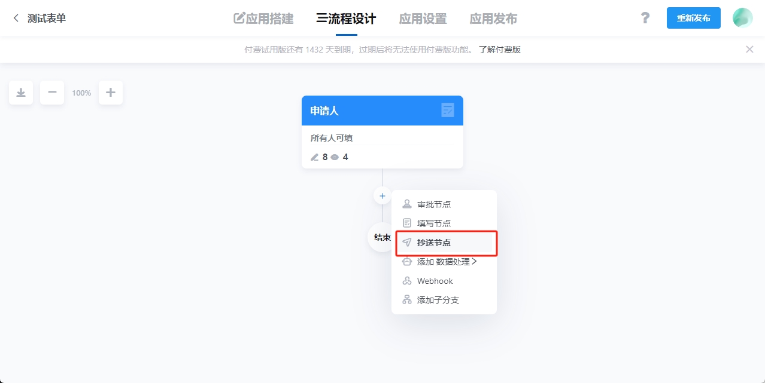Open the form icon on the 申请人 node header
Image resolution: width=765 pixels, height=383 pixels.
pyautogui.click(x=447, y=111)
